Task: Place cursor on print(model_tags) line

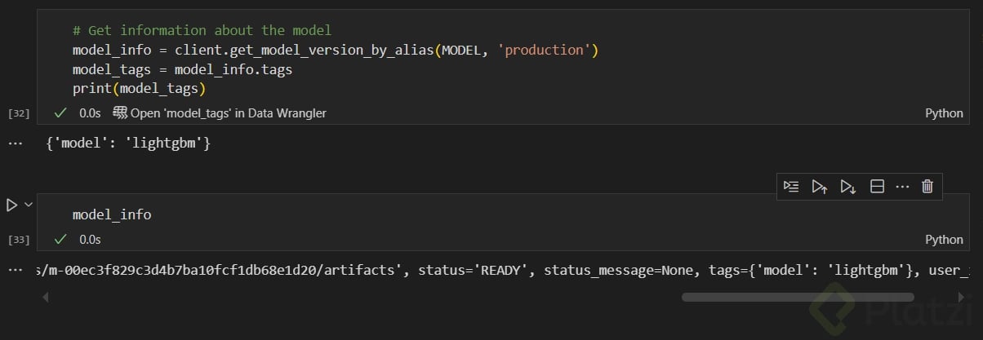Action: coord(139,88)
